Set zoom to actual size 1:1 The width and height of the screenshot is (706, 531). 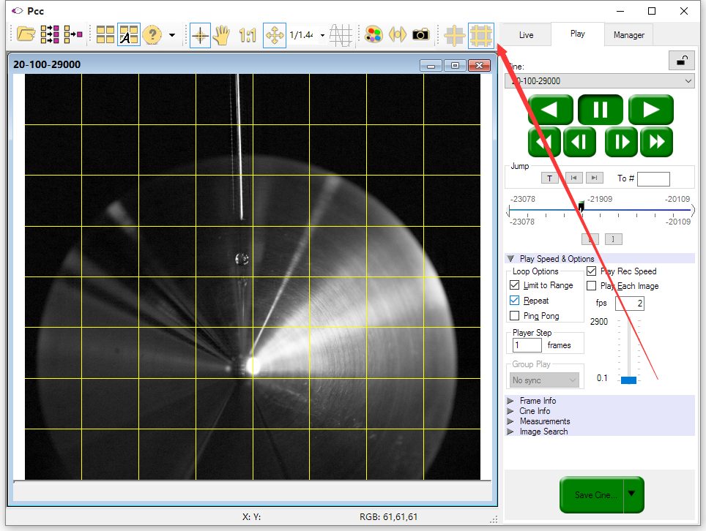(248, 35)
